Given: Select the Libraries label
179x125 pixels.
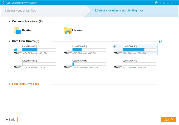Looking at the screenshot, I should pos(77,30).
